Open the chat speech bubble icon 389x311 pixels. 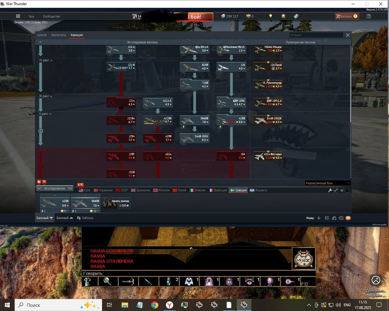click(341, 218)
